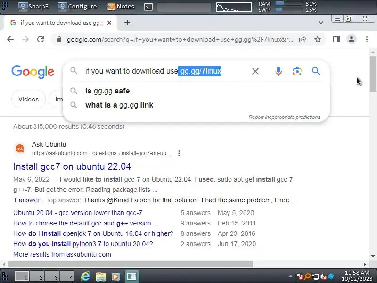Click the address bar URL
The image size is (377, 283).
pyautogui.click(x=180, y=39)
